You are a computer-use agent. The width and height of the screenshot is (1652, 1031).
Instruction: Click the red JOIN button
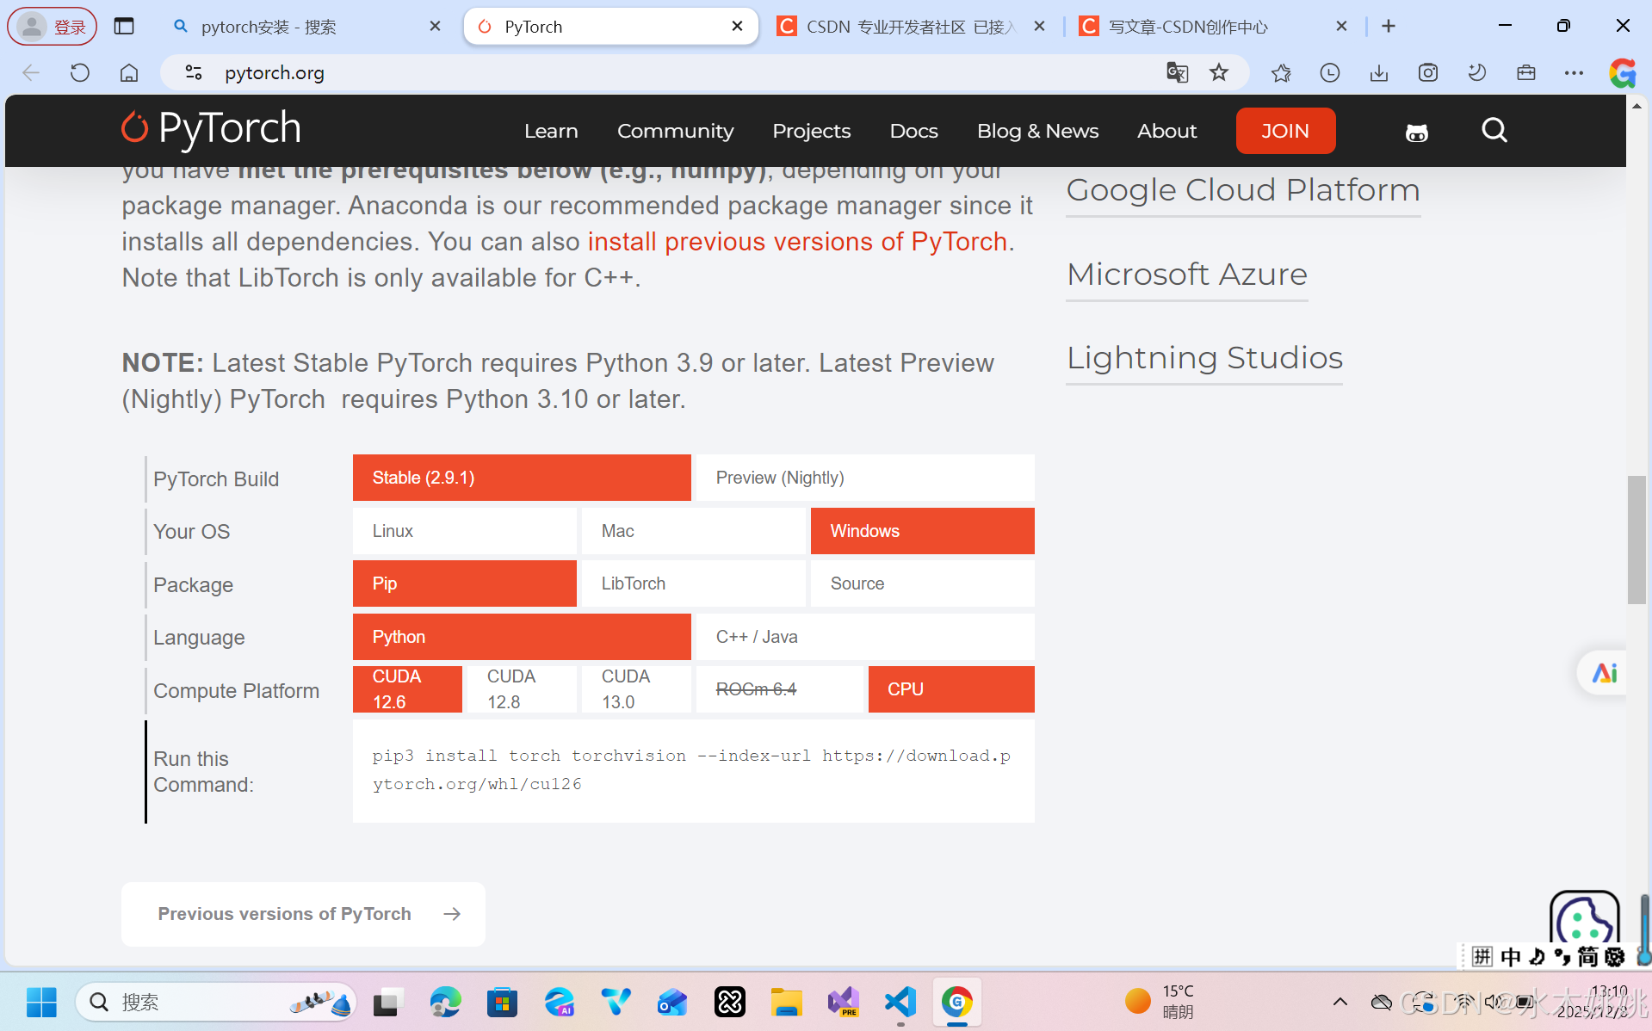pyautogui.click(x=1285, y=131)
